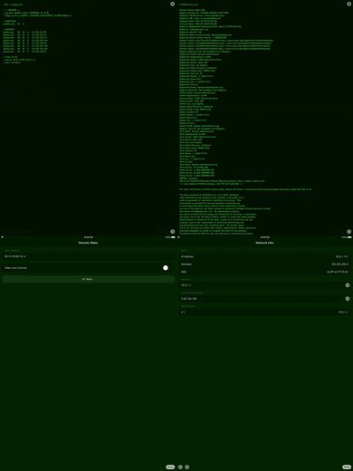Clear the WHOIS query field in top-right panel
Viewport: 353px width, 471px height.
click(x=348, y=4)
